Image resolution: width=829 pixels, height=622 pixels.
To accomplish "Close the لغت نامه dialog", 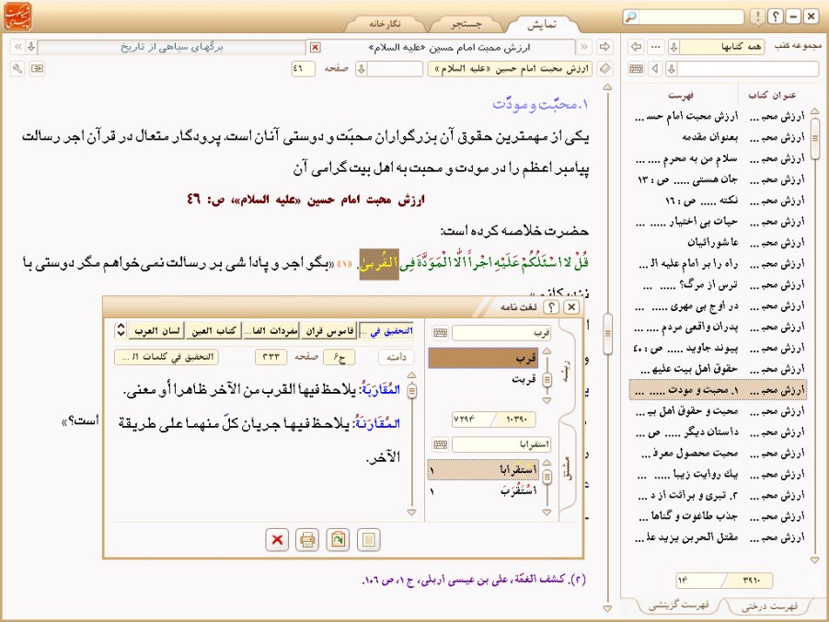I will point(571,306).
